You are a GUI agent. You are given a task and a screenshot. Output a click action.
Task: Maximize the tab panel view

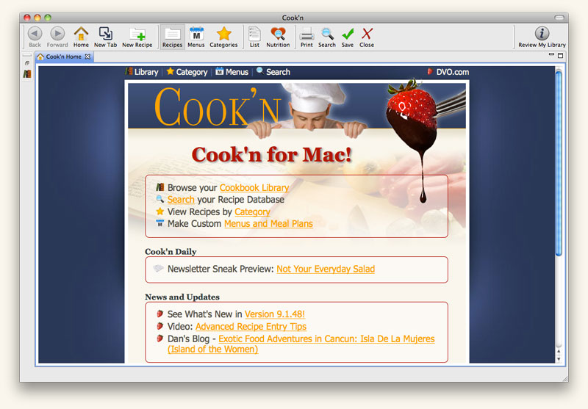(x=561, y=55)
